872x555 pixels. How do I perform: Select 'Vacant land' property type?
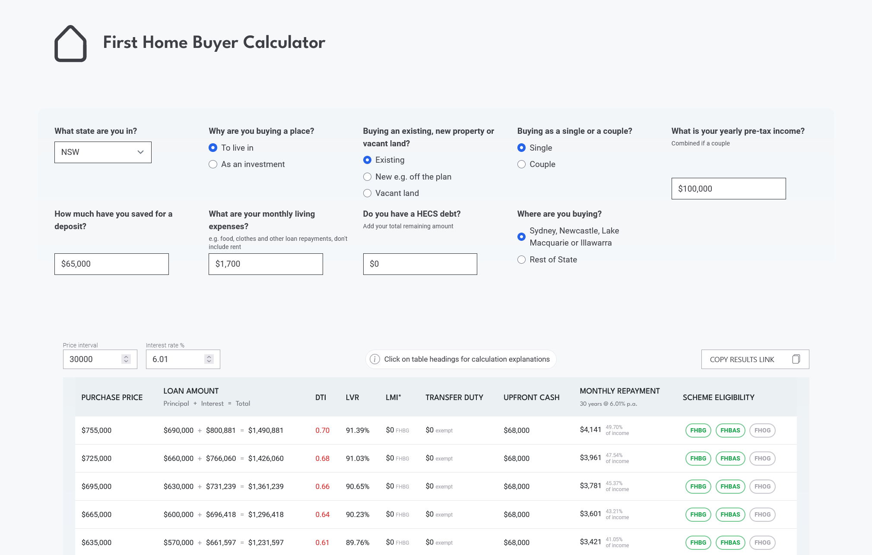[367, 193]
